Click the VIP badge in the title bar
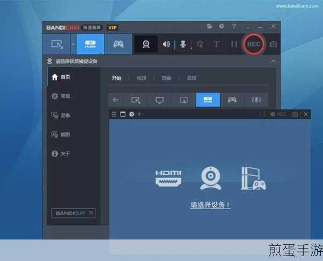The height and width of the screenshot is (261, 323). click(x=113, y=27)
